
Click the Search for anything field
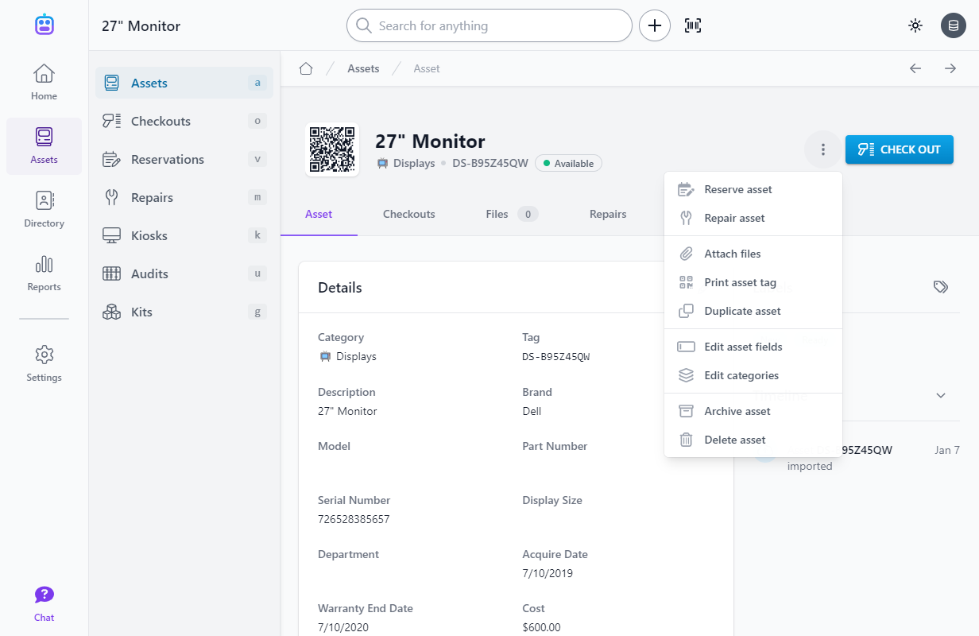coord(488,25)
